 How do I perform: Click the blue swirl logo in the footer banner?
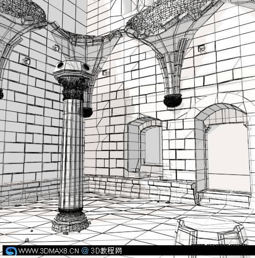11,251
